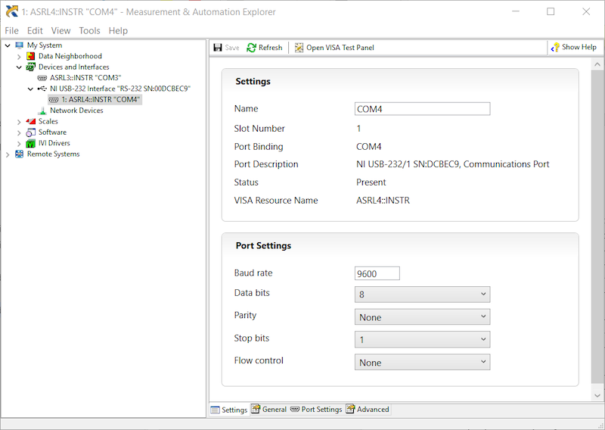
Task: Click the Save floppy disk icon
Action: click(x=218, y=48)
